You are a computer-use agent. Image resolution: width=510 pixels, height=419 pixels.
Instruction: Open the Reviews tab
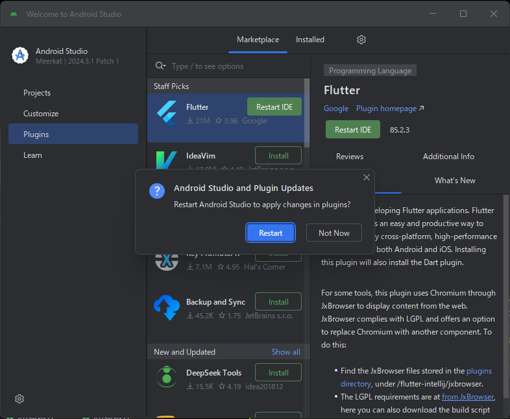(x=350, y=157)
